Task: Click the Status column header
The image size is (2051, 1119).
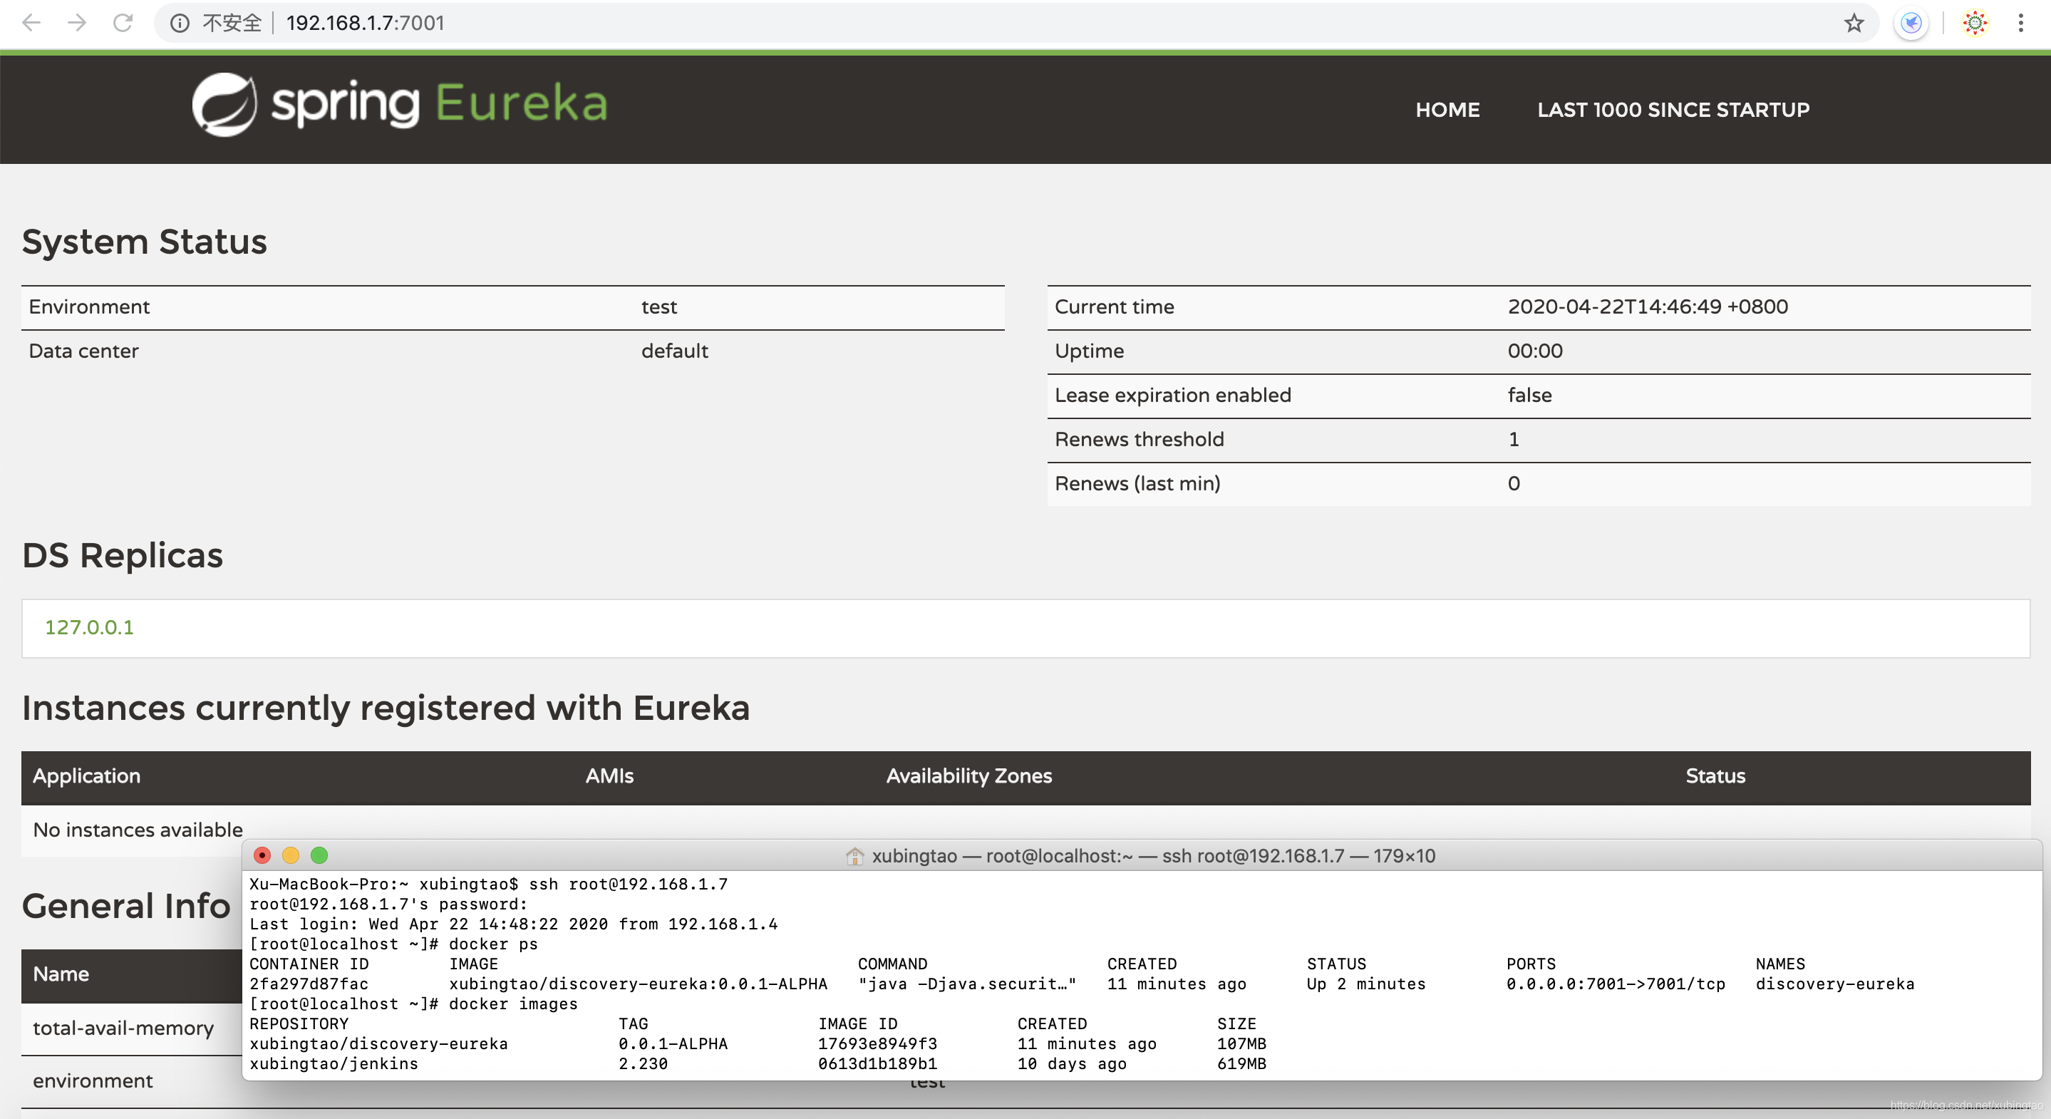Action: click(1715, 775)
